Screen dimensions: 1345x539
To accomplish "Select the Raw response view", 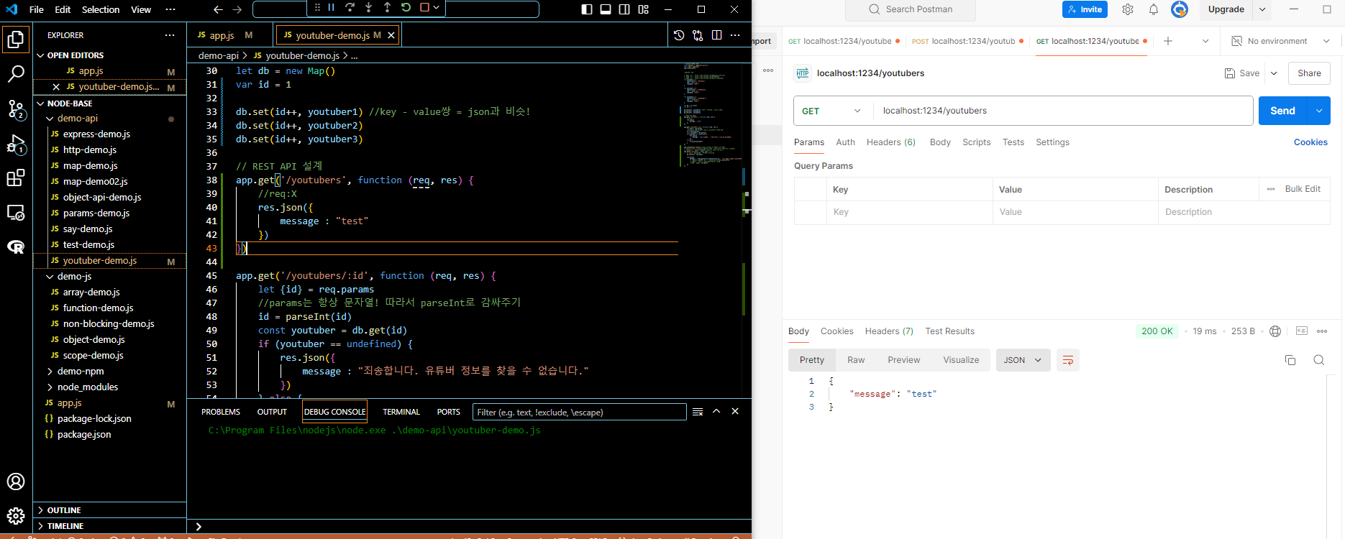I will coord(856,360).
